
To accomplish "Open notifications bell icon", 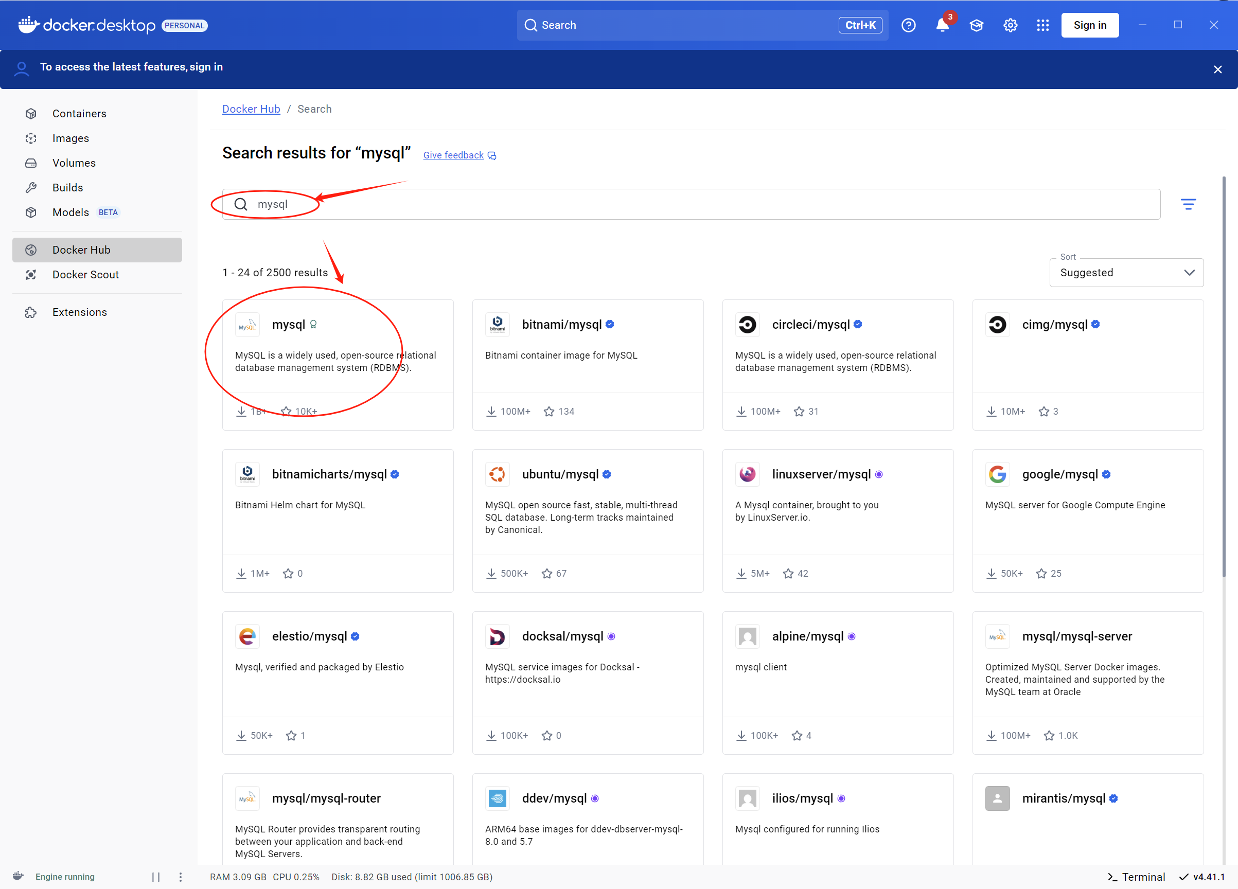I will [x=942, y=25].
